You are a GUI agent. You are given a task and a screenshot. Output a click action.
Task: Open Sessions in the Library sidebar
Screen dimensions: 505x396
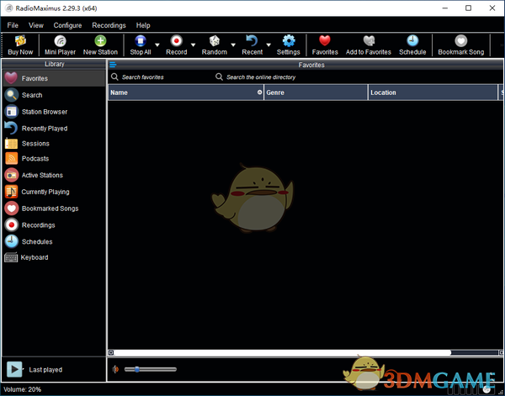54,144
